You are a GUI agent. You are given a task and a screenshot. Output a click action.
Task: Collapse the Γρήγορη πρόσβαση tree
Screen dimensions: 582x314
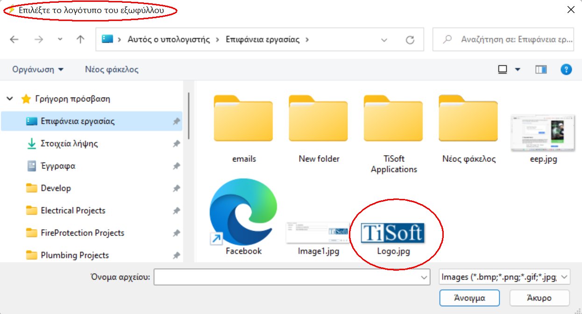(x=9, y=99)
